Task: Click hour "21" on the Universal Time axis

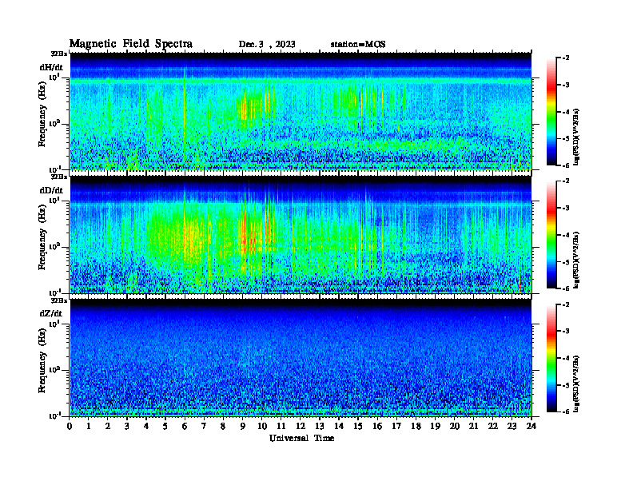Action: [x=473, y=427]
